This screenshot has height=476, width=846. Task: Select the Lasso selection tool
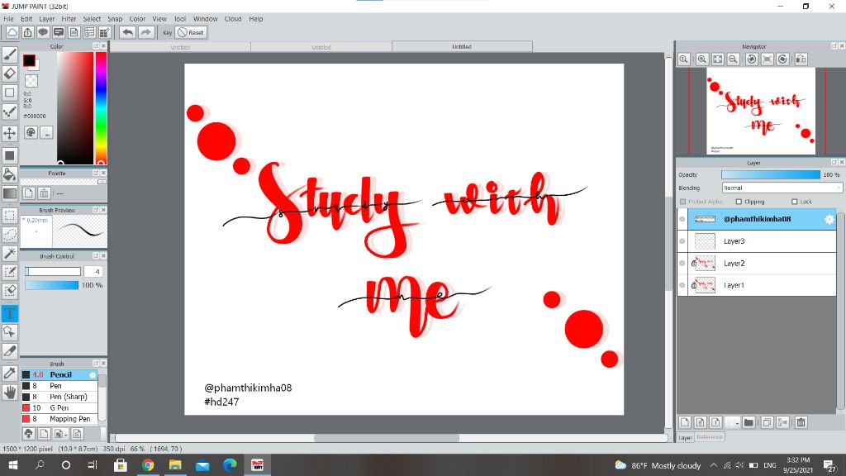(10, 234)
